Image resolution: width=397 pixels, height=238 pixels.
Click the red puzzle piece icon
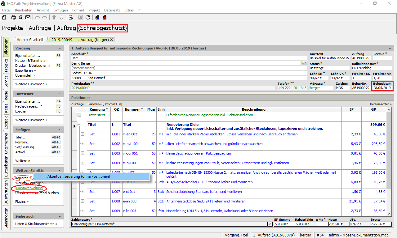pos(105,17)
